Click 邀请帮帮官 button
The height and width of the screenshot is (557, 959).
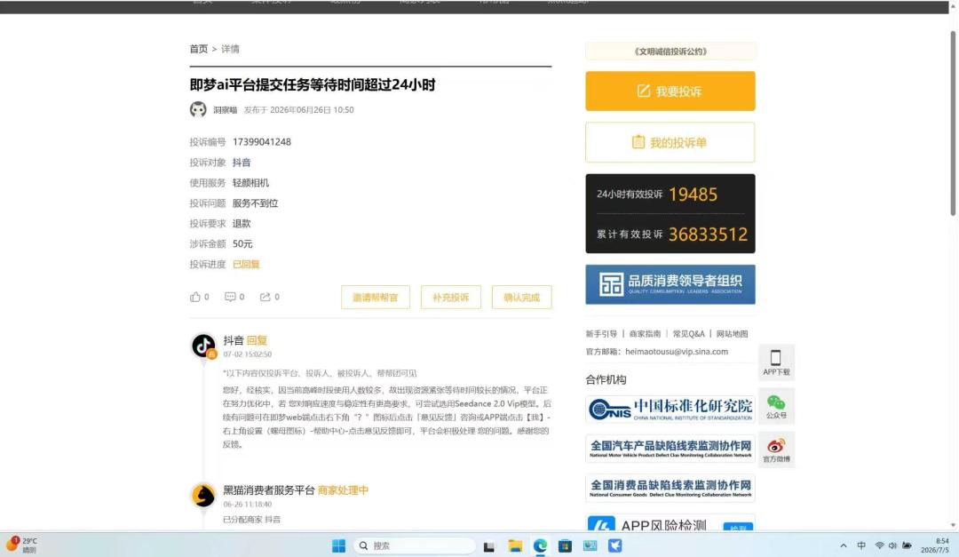[375, 298]
